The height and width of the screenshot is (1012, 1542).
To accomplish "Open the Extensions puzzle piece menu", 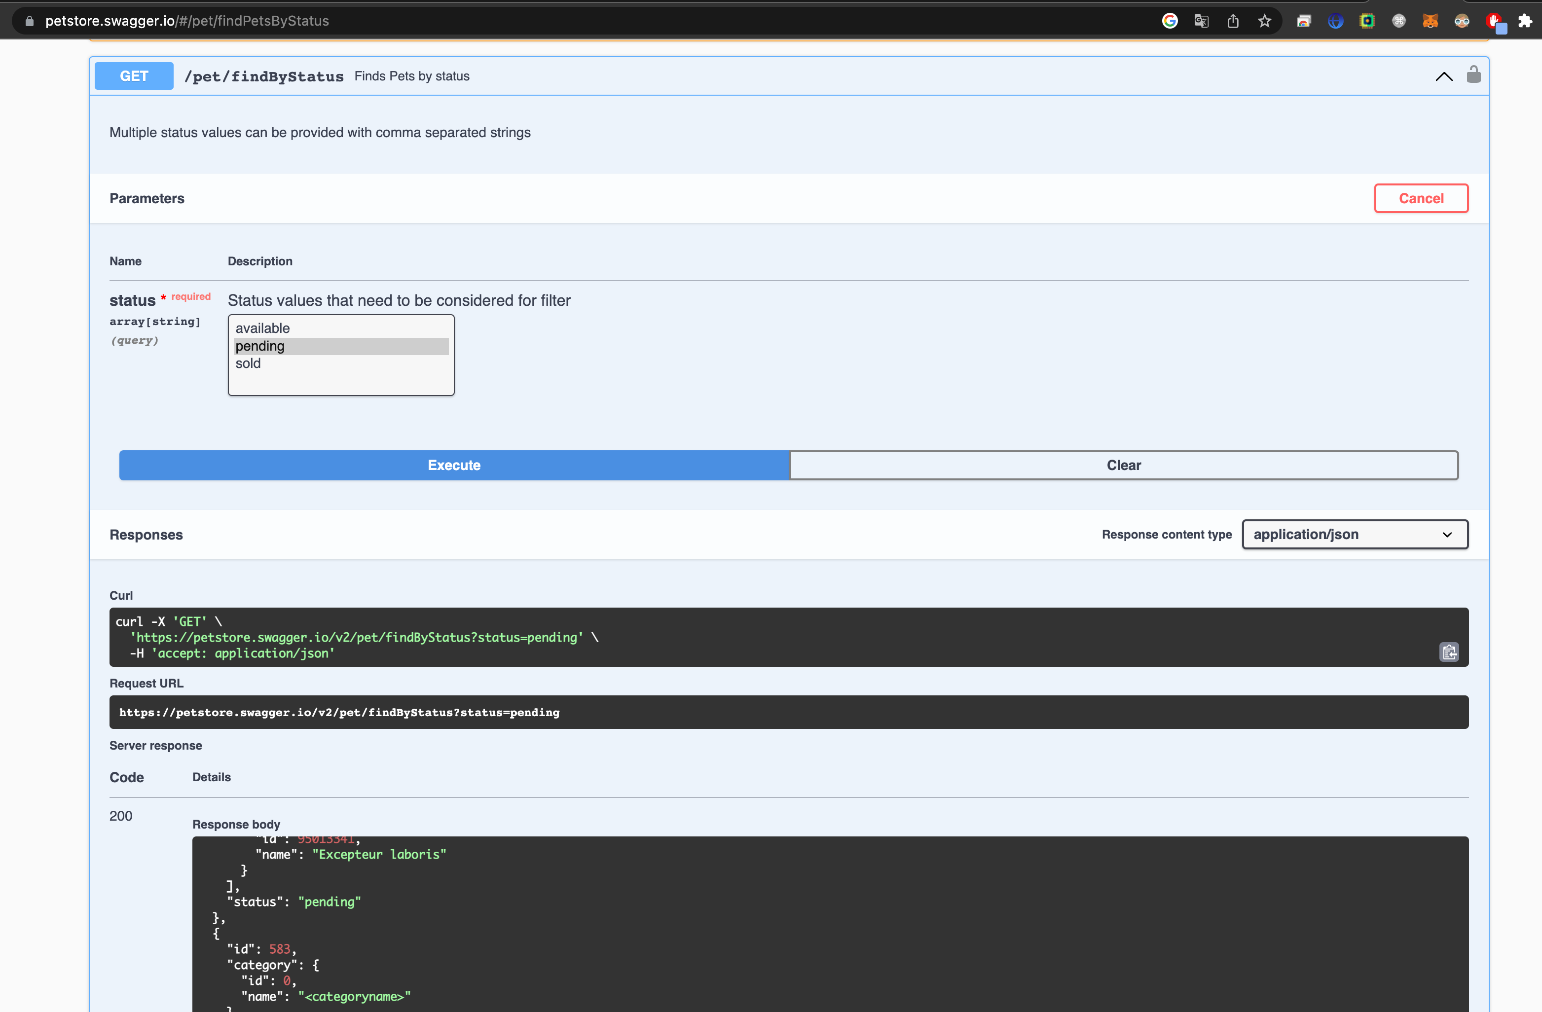I will click(1525, 21).
